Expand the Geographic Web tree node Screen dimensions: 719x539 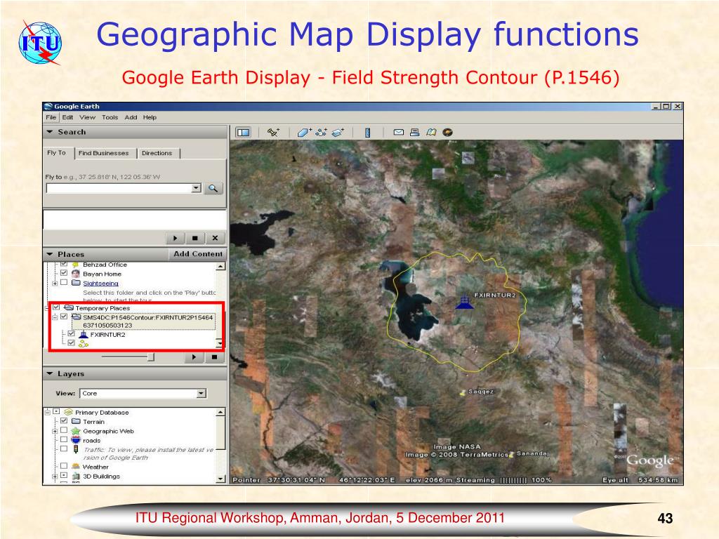[x=55, y=431]
